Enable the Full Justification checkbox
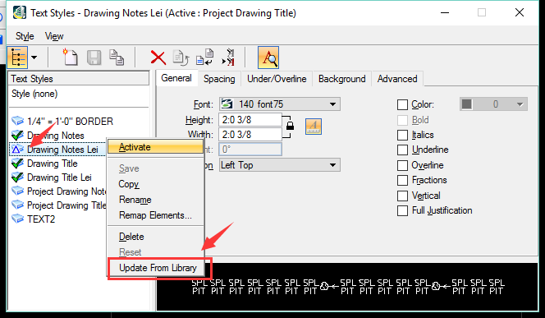This screenshot has height=318, width=545. 402,210
